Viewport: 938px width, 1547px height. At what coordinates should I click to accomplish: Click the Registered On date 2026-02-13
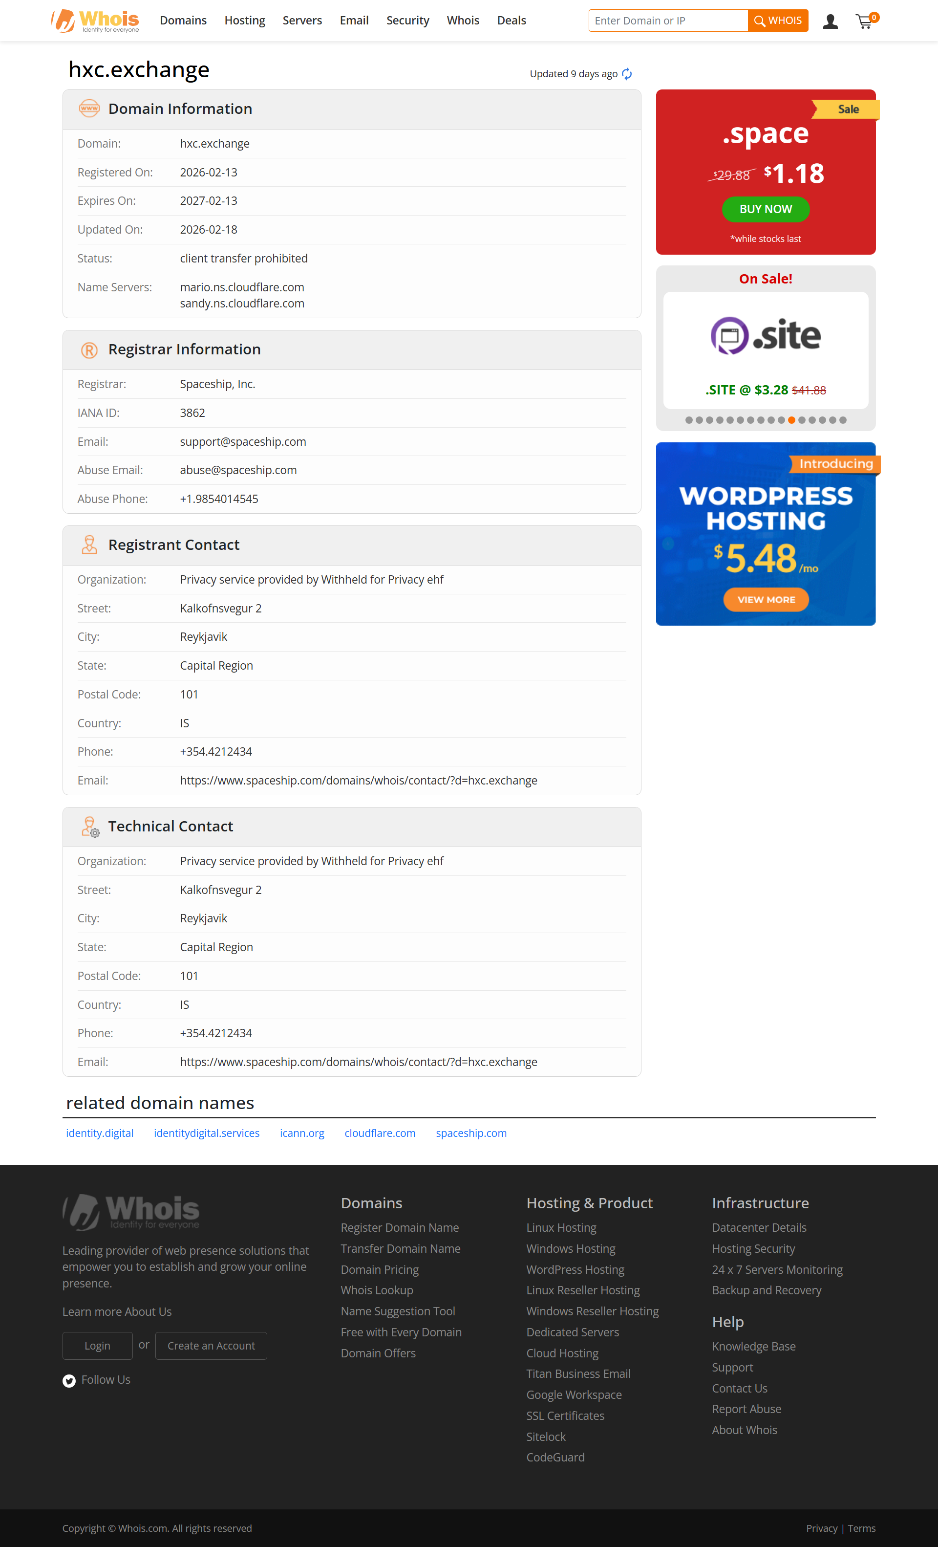point(208,173)
